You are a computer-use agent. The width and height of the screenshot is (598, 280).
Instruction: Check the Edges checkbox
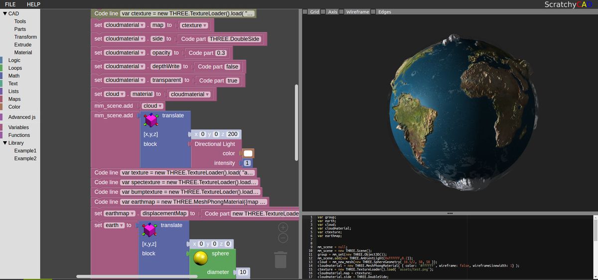[x=374, y=11]
